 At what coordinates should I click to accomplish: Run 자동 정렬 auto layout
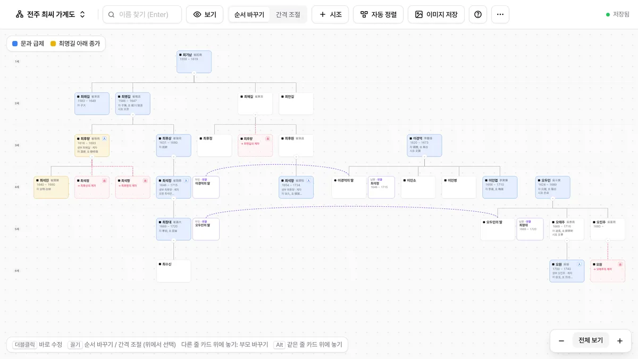coord(379,14)
